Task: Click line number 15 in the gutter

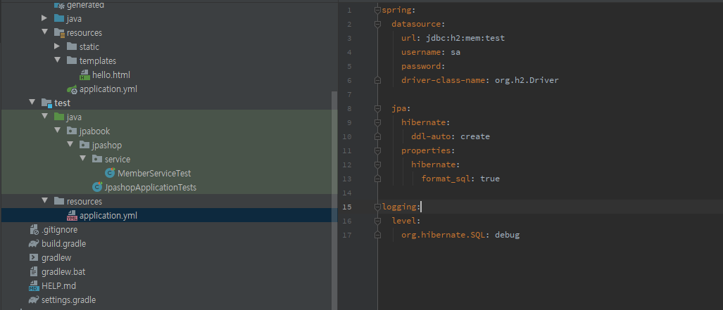Action: click(x=347, y=207)
